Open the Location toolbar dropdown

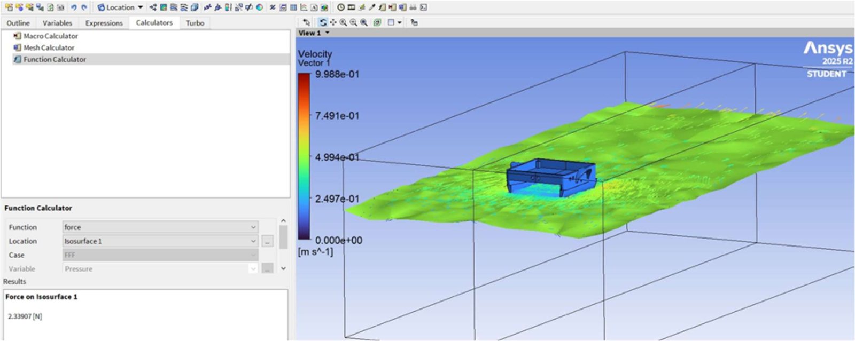pos(120,7)
